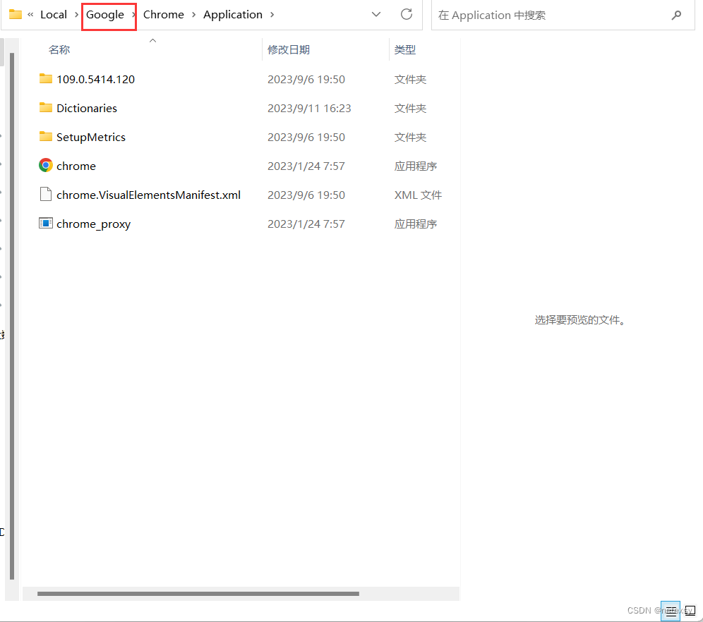Sort by 名称 column header

click(59, 49)
